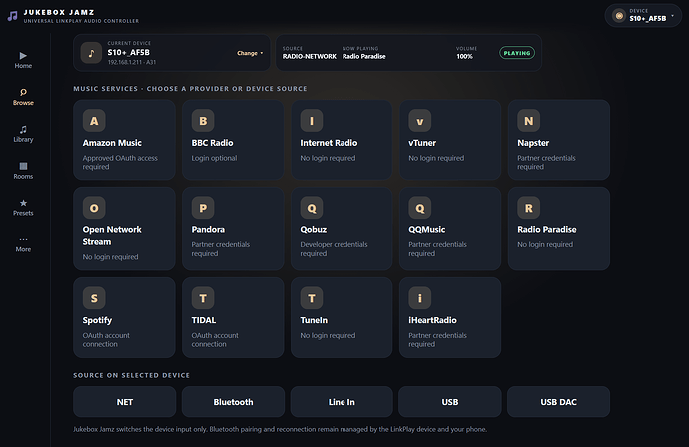Click the TIDAL 'T' icon
This screenshot has width=689, height=447.
203,298
